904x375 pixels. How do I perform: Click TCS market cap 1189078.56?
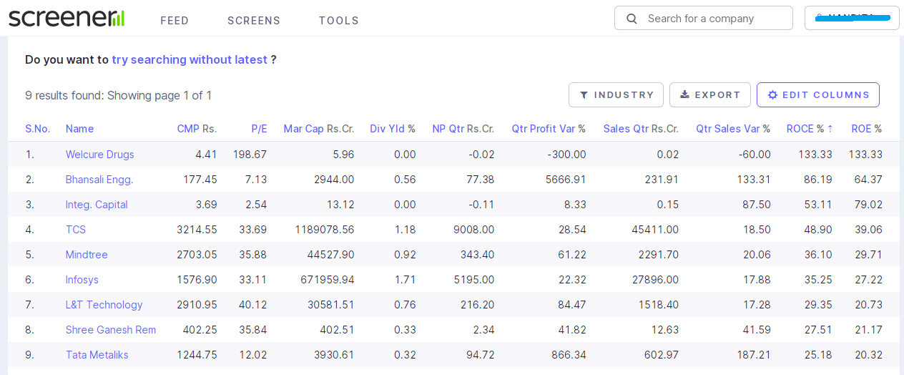pos(324,230)
